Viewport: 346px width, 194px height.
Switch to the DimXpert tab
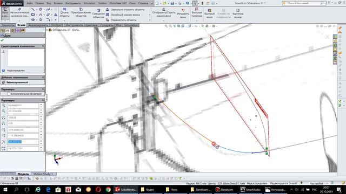pos(57,25)
